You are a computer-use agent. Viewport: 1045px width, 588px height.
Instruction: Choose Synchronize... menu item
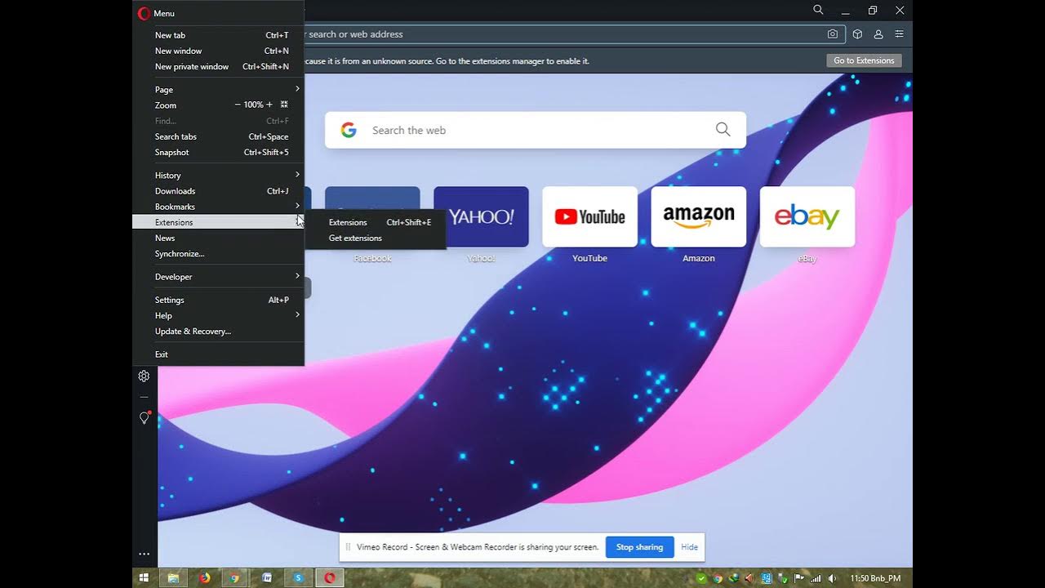218,253
